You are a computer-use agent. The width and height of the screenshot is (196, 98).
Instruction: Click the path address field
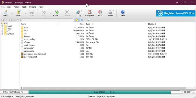point(48,20)
